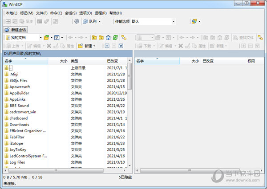Click the New Session tab icon
This screenshot has height=189, width=267.
[x=7, y=30]
